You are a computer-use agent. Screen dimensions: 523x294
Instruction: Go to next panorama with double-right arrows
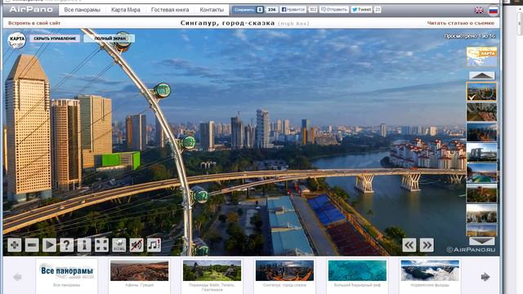pyautogui.click(x=427, y=245)
